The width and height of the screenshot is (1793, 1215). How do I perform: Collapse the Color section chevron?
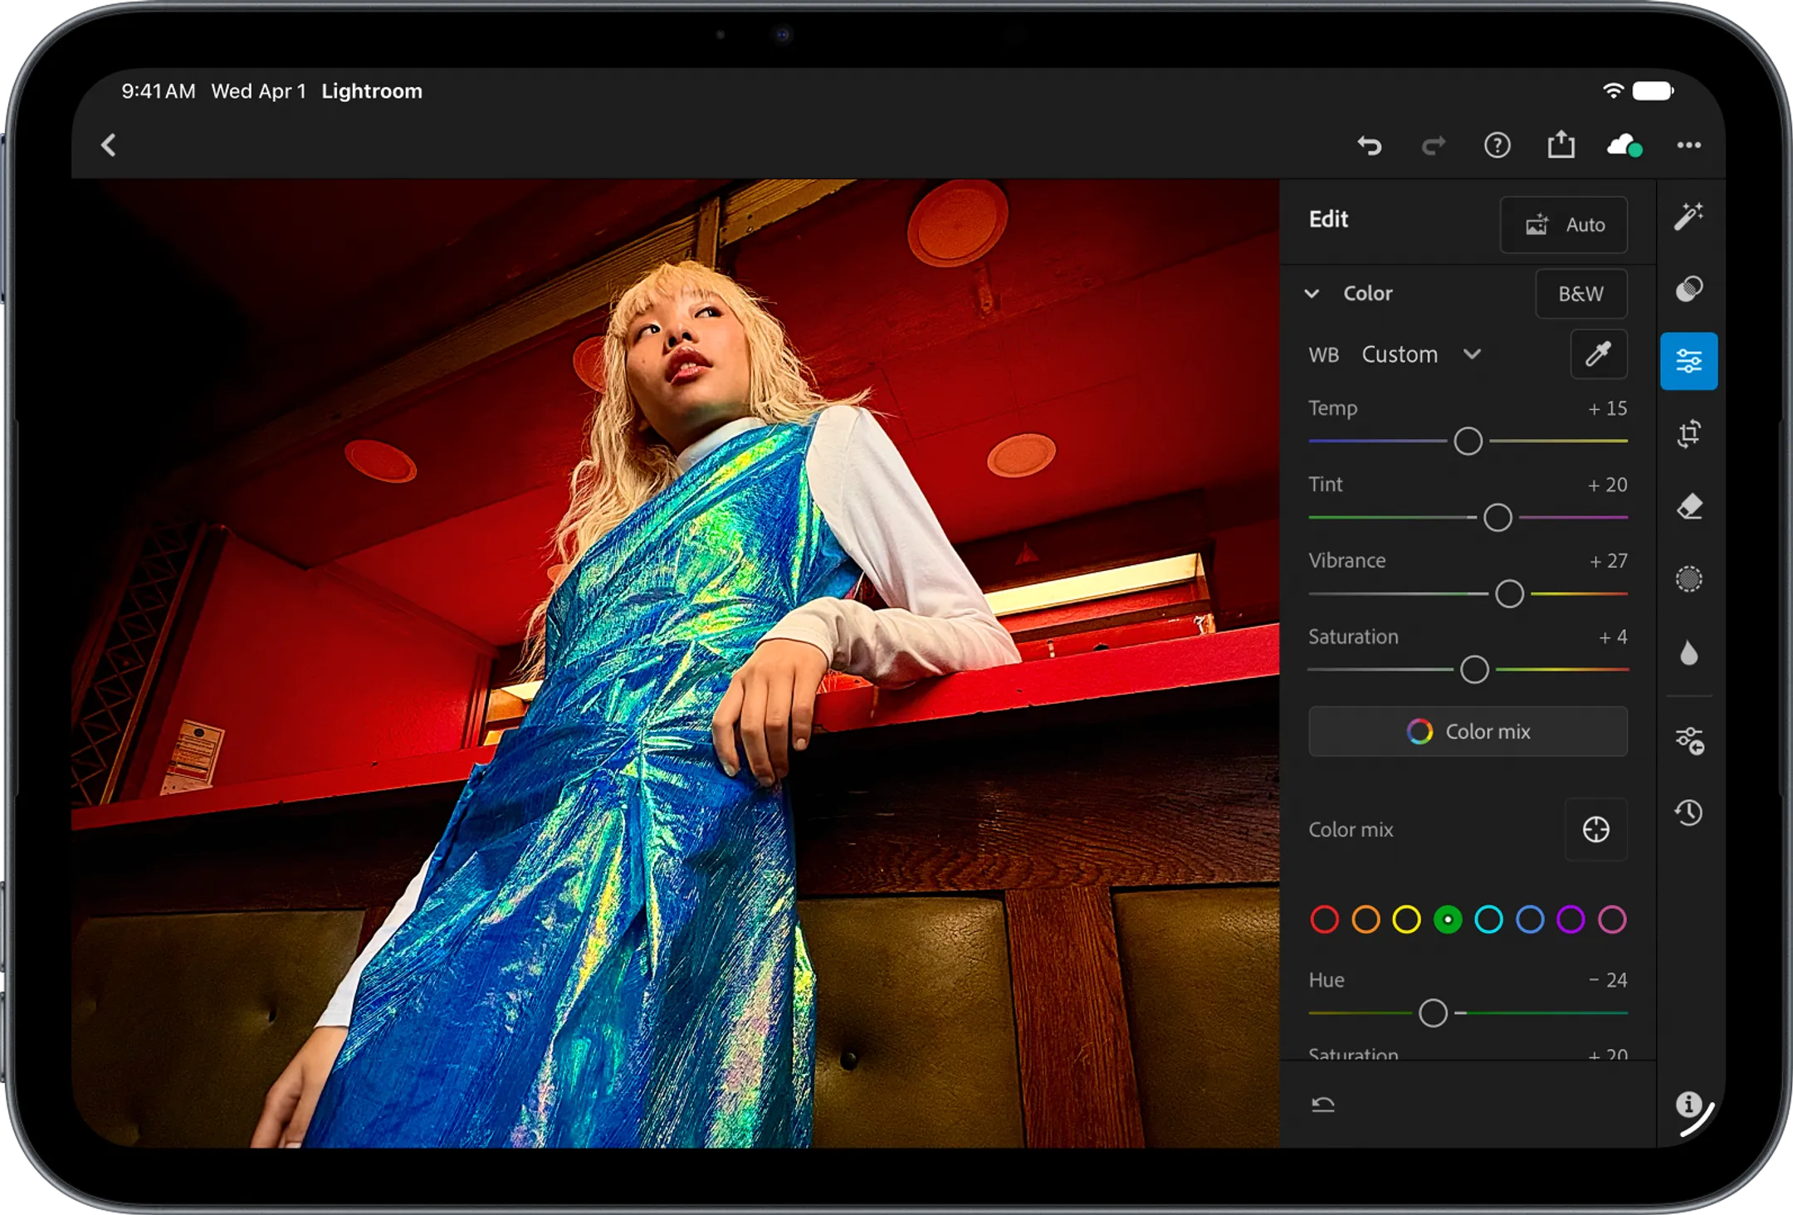pos(1312,293)
